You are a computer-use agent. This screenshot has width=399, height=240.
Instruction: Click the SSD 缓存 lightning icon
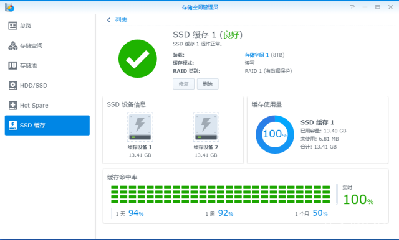point(12,126)
